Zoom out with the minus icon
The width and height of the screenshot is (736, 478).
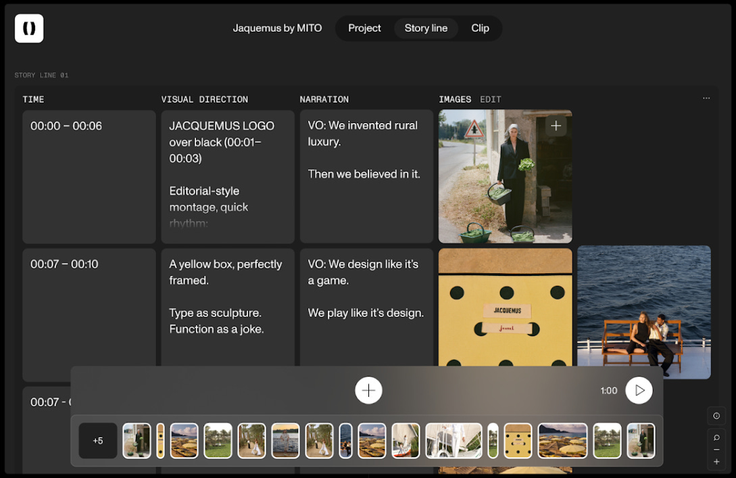[x=716, y=450]
